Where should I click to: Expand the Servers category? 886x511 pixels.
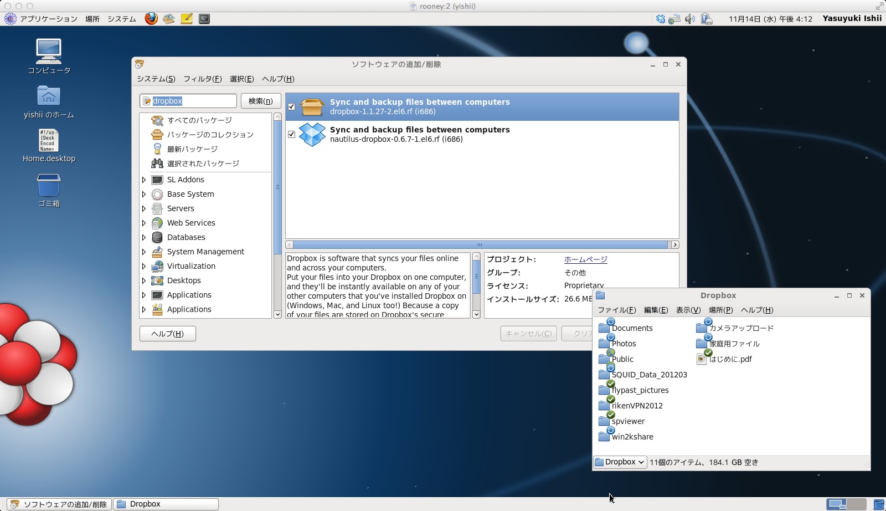click(144, 208)
